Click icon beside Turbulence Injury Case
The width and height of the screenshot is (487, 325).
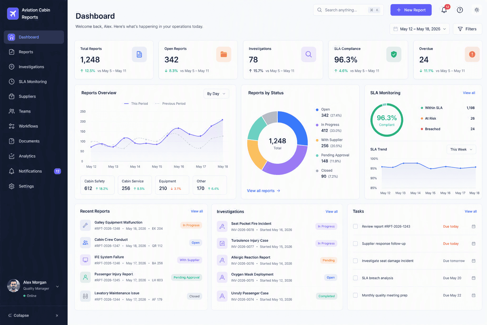[222, 243]
